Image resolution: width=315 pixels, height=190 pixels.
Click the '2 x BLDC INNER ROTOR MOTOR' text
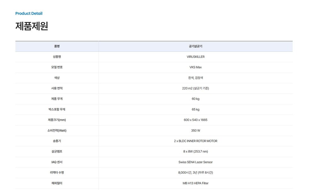195,141
